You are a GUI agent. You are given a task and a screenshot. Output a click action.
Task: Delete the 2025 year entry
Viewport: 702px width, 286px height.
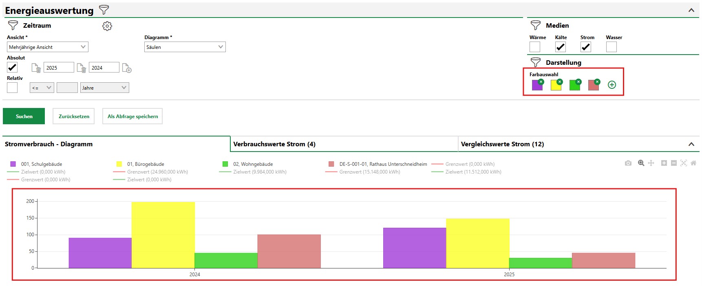tap(36, 68)
